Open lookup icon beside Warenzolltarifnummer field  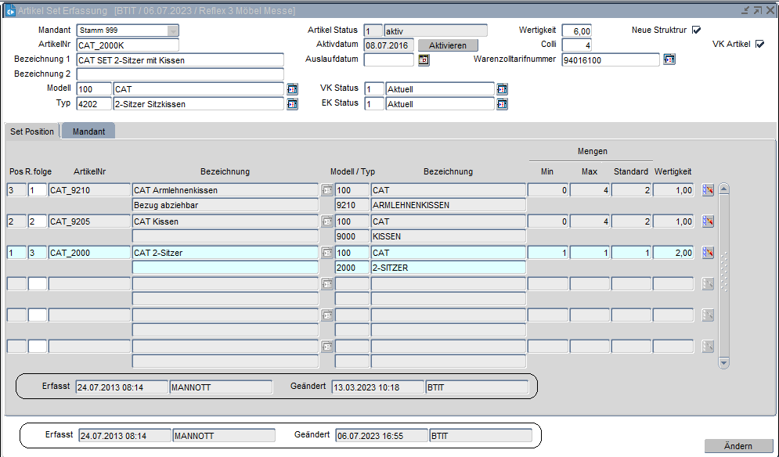[x=669, y=59]
